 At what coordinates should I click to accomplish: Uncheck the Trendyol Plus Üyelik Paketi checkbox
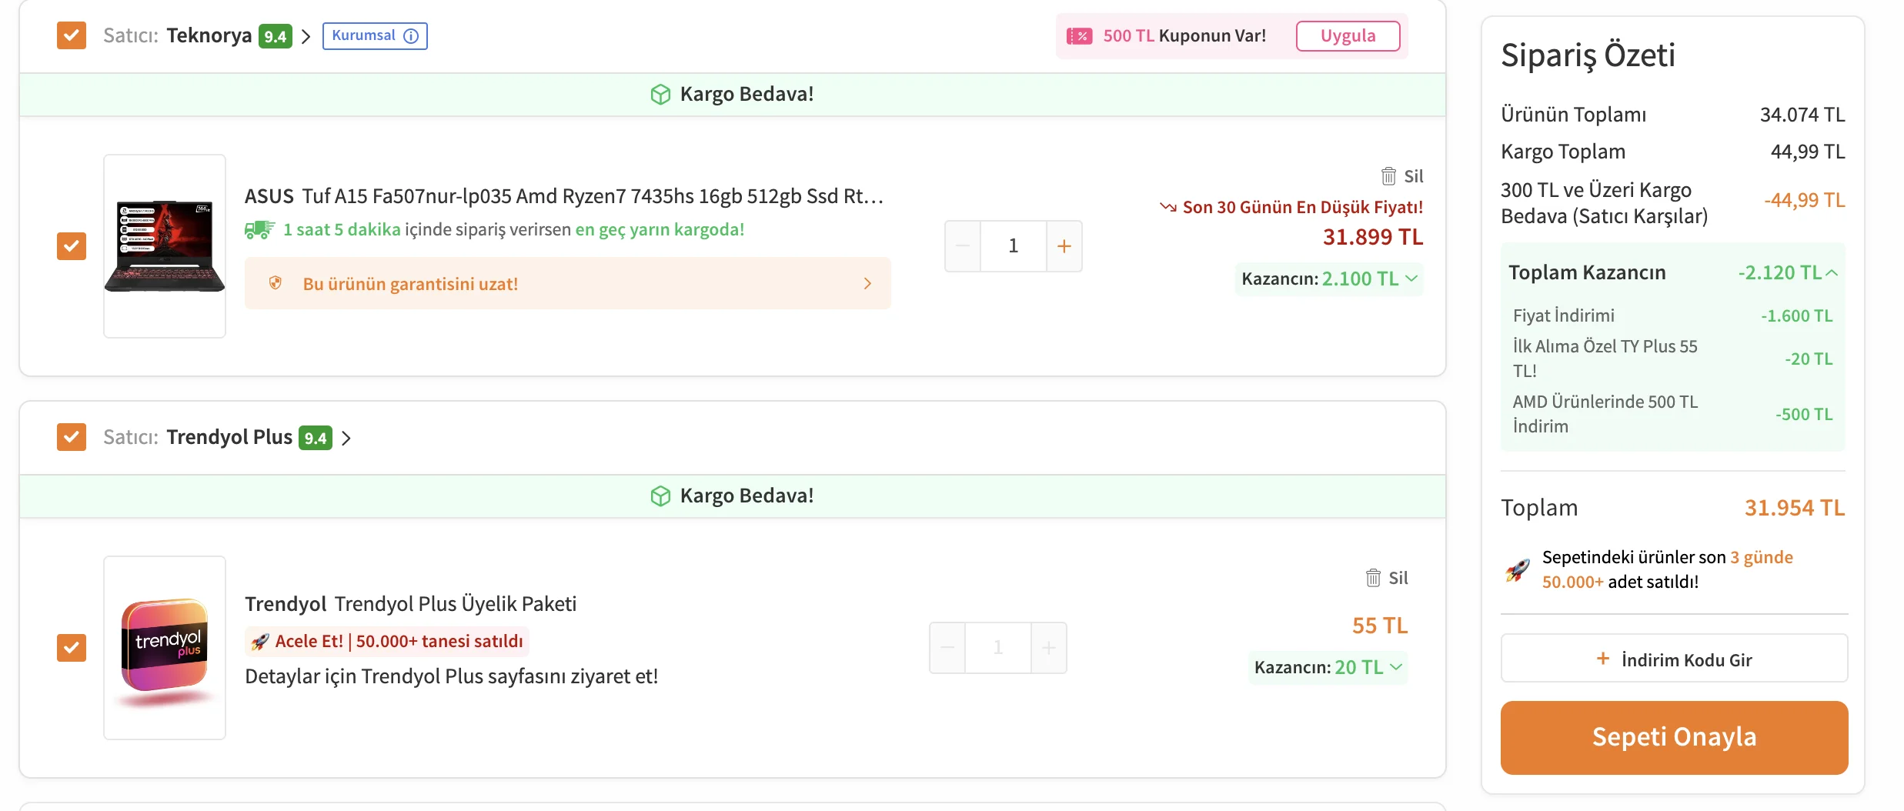(72, 648)
